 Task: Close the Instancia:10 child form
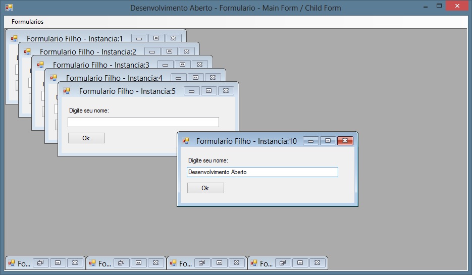[x=345, y=141]
